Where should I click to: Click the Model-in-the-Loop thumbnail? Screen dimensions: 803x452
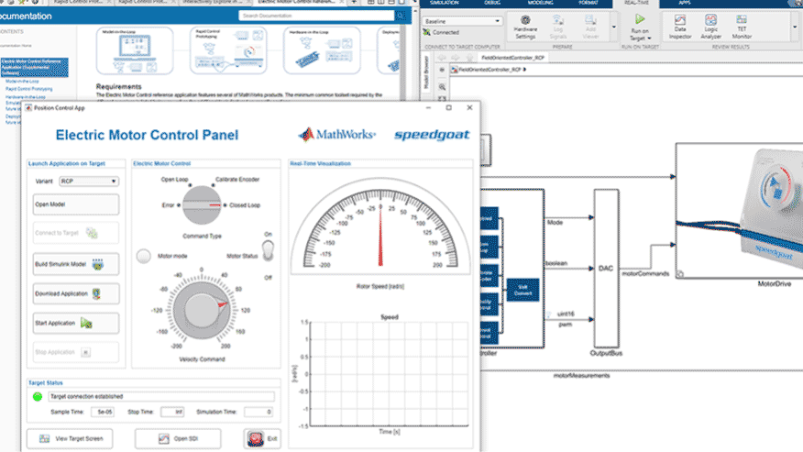(x=135, y=50)
